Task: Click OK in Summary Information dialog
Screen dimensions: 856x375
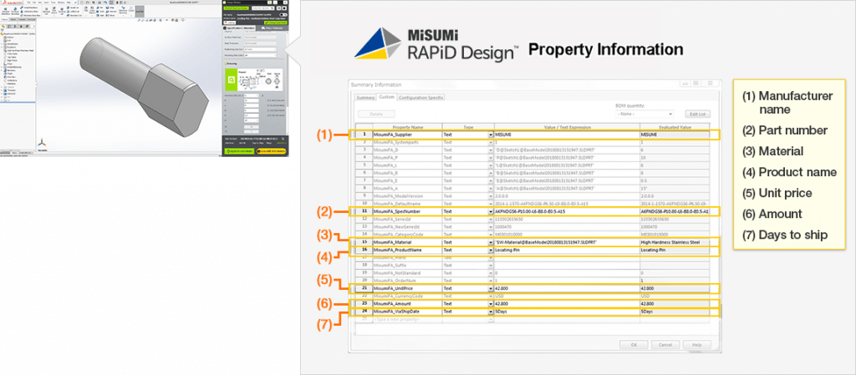Action: click(x=634, y=345)
